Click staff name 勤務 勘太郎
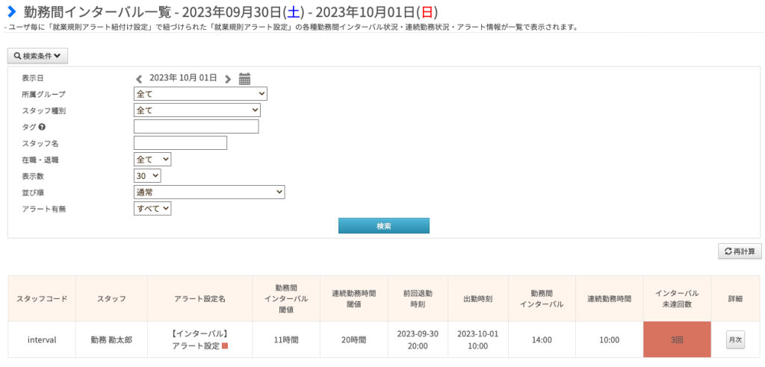 point(111,339)
